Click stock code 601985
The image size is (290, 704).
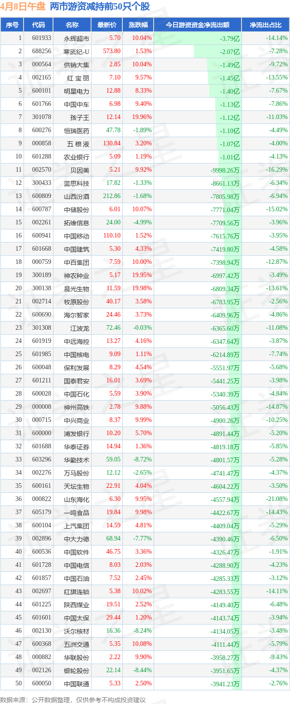41,355
